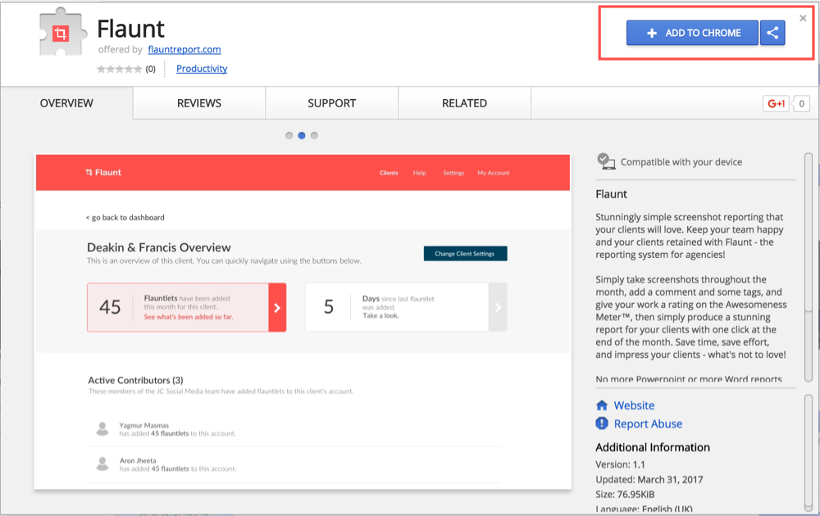Viewport: 820px width, 516px height.
Task: Click My Account in the Flaunt header
Action: (x=493, y=173)
